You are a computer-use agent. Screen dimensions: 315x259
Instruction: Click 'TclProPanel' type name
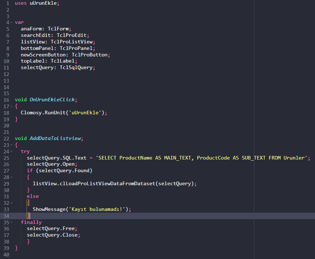pyautogui.click(x=76, y=48)
